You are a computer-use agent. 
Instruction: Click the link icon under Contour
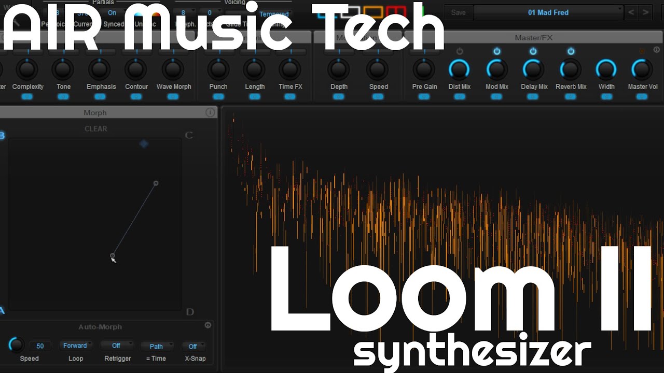pos(136,96)
